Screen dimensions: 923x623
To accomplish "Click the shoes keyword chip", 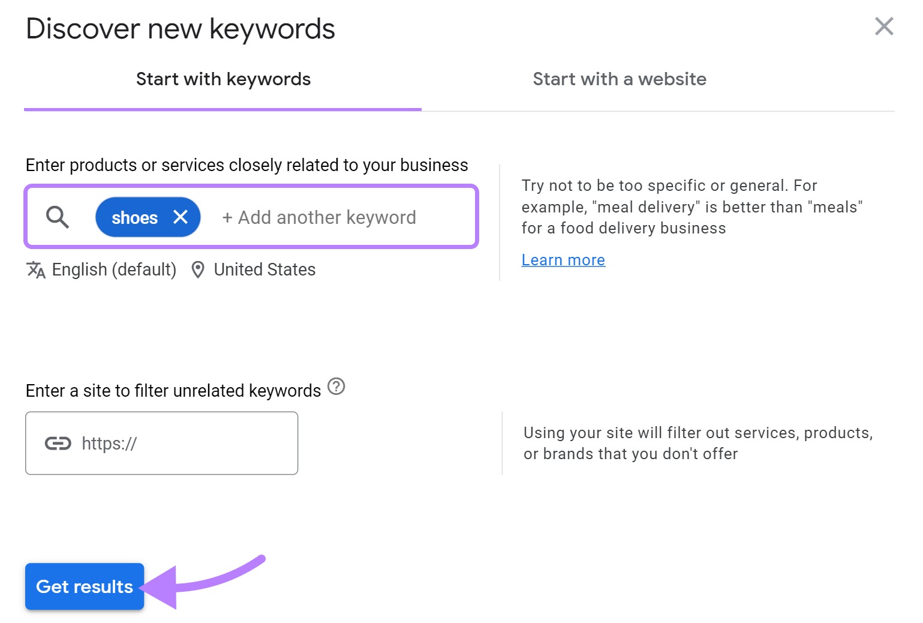I will (x=135, y=217).
